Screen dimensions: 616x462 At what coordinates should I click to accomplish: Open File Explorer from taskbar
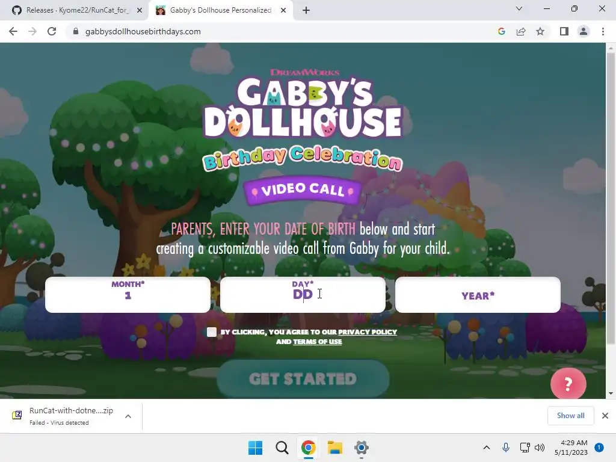pyautogui.click(x=335, y=448)
